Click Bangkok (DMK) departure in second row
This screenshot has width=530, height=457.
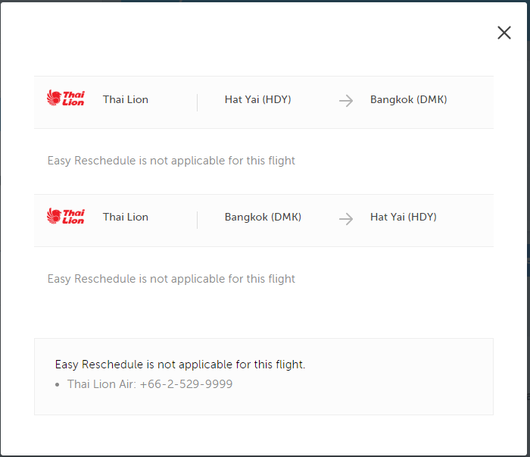click(263, 217)
